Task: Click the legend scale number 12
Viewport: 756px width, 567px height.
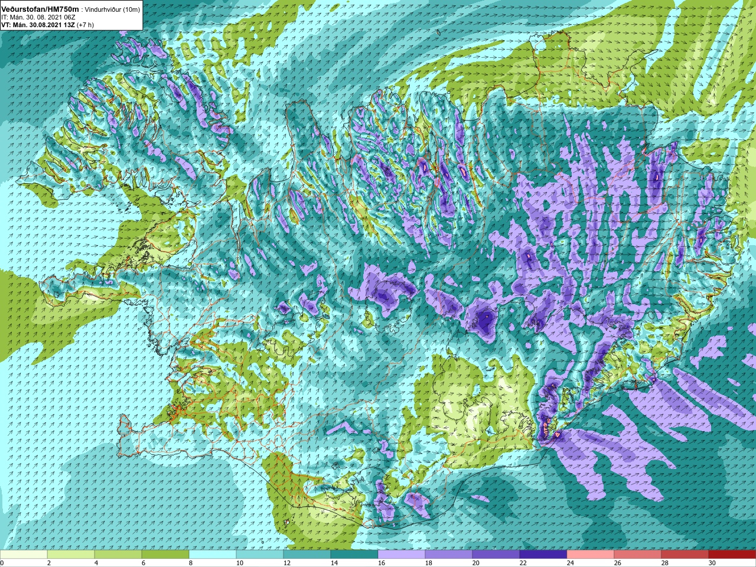Action: [x=287, y=563]
